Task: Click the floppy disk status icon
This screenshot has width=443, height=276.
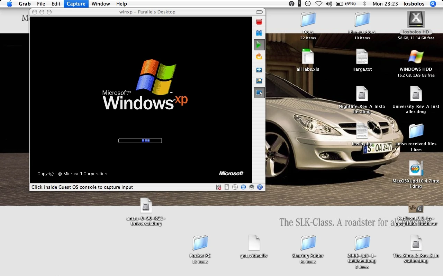Action: [218, 187]
